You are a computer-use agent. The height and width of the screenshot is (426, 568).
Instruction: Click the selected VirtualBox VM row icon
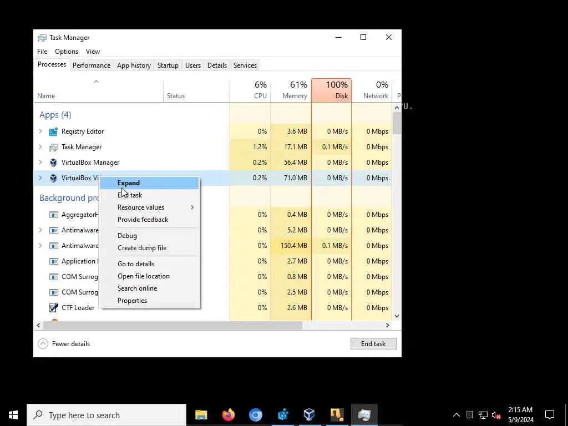pyautogui.click(x=53, y=178)
